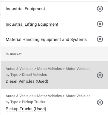Select the Material Handling Equipment and Systems label
Image resolution: width=108 pixels, height=115 pixels.
46,39
